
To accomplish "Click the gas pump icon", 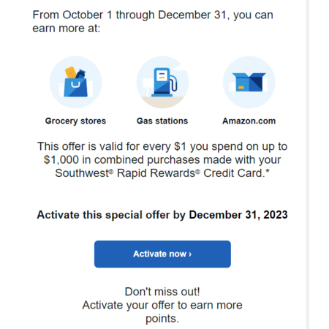I will pos(162,82).
